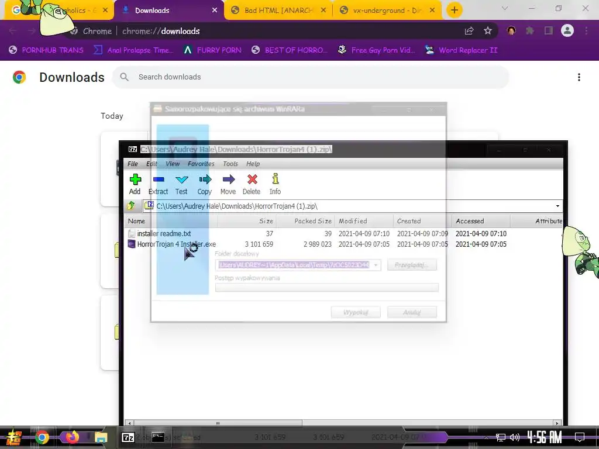Viewport: 599px width, 449px height.
Task: Sort 7-Zip list by Packed Size column
Action: (x=305, y=221)
